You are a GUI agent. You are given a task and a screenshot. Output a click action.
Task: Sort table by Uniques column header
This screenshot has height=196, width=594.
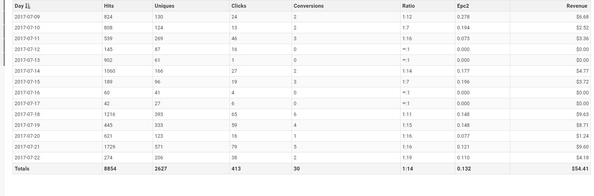click(x=164, y=6)
